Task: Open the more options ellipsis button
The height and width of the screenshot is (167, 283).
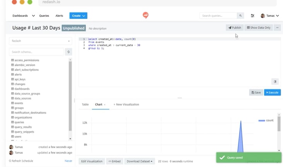Action: pyautogui.click(x=277, y=28)
